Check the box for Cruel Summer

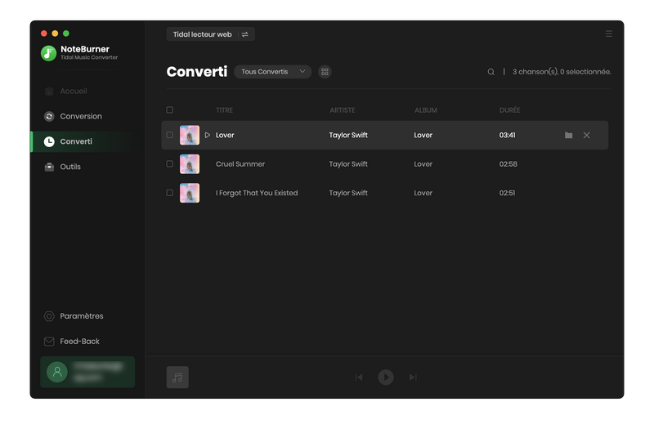click(x=170, y=163)
